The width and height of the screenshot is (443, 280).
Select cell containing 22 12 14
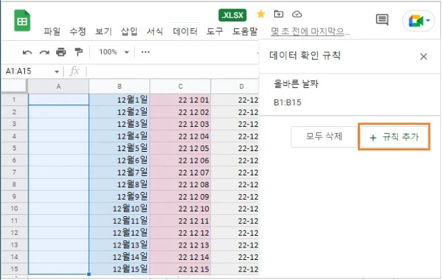[180, 257]
